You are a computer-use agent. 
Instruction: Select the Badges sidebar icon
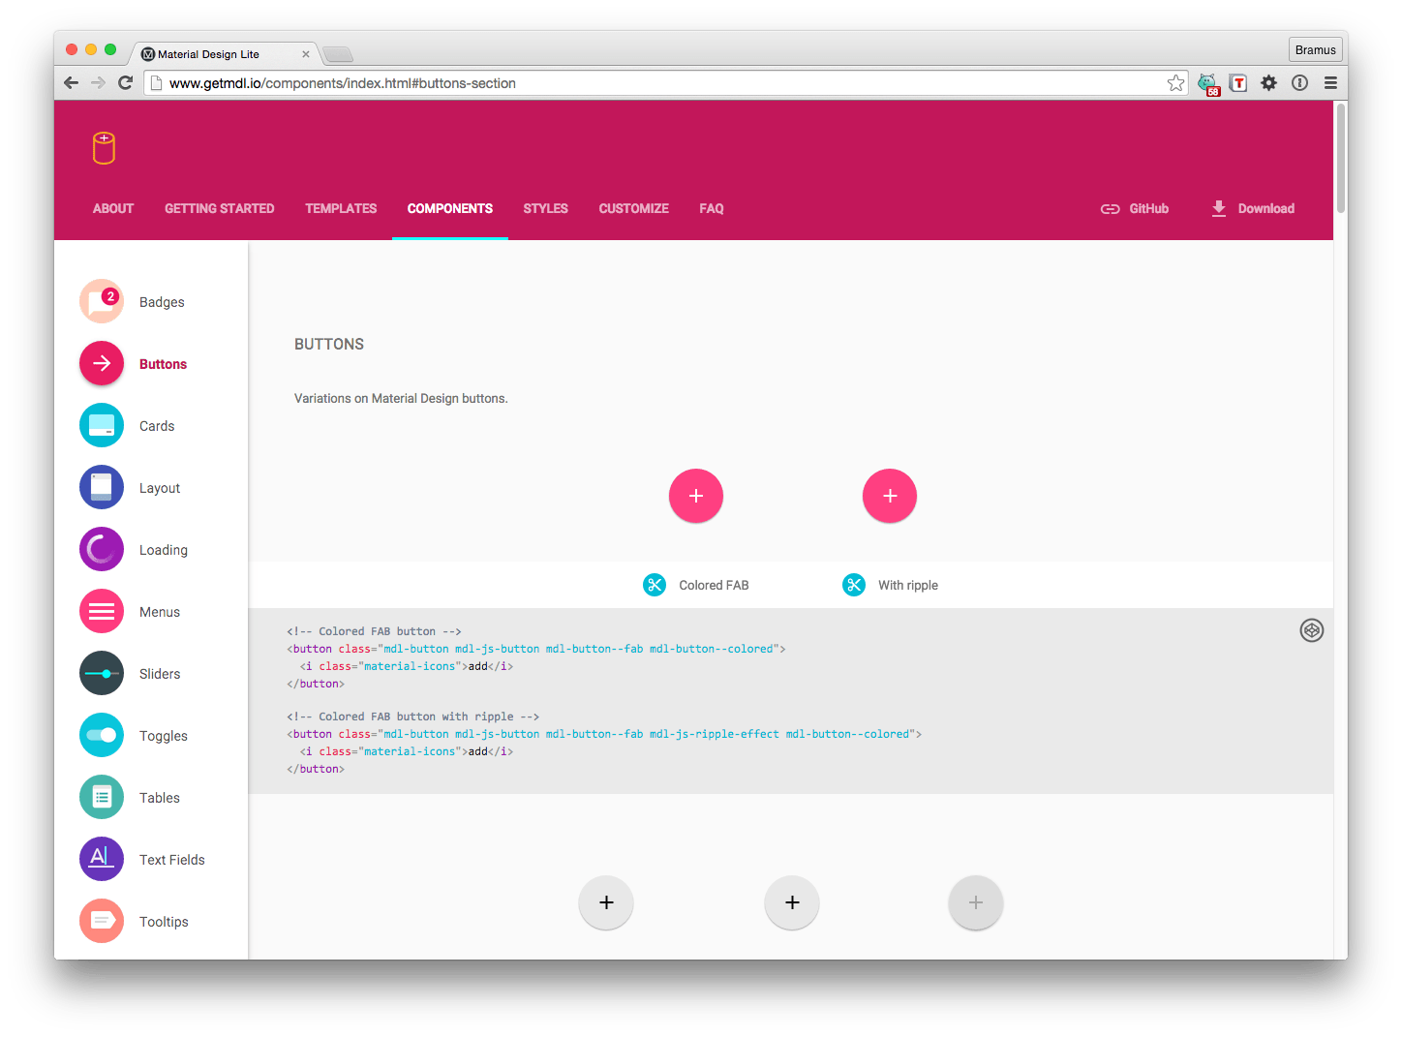click(101, 301)
